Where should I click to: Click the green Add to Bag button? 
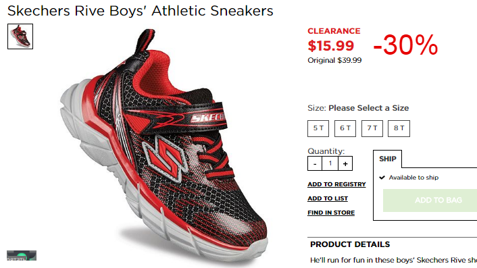click(x=430, y=200)
